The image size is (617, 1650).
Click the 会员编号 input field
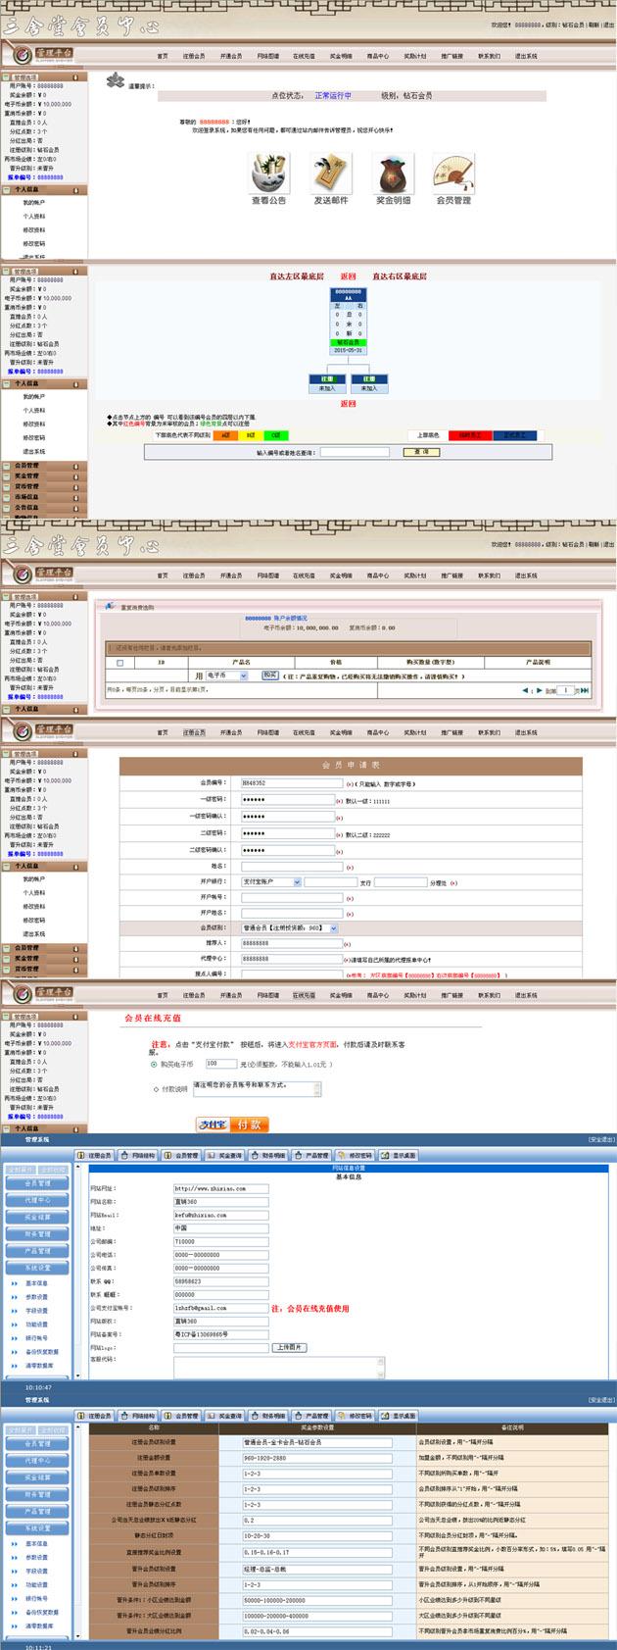pyautogui.click(x=290, y=783)
